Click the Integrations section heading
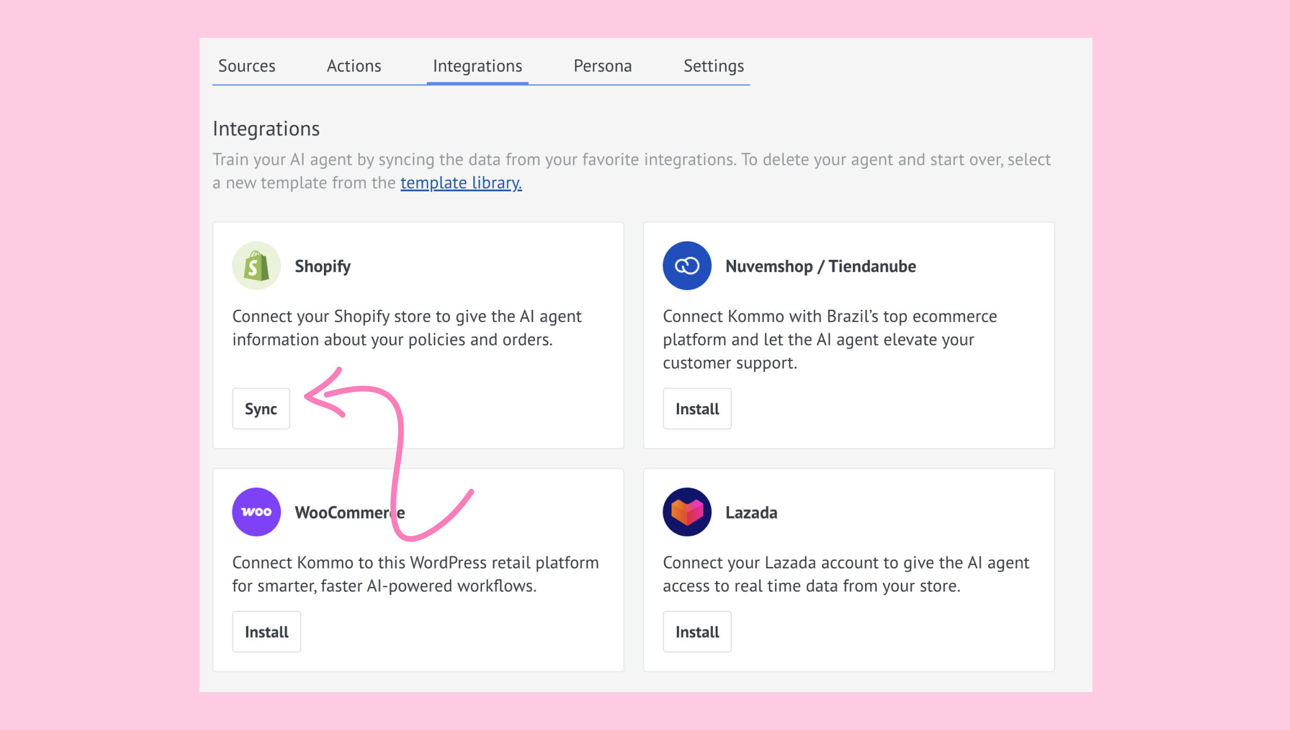The width and height of the screenshot is (1290, 730). 266,129
